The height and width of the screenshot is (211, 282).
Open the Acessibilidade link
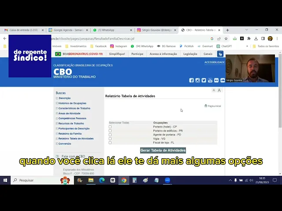coord(215,62)
